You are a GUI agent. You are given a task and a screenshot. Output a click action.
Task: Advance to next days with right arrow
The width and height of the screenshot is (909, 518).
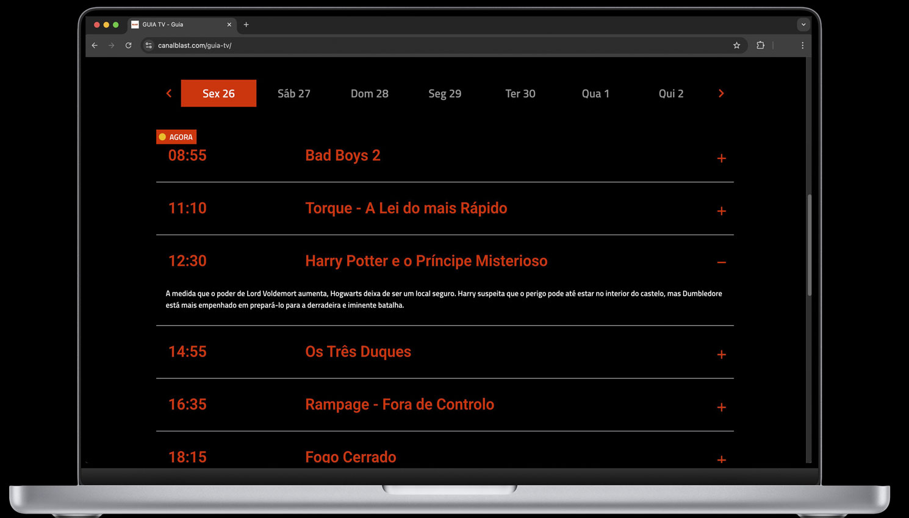(721, 93)
